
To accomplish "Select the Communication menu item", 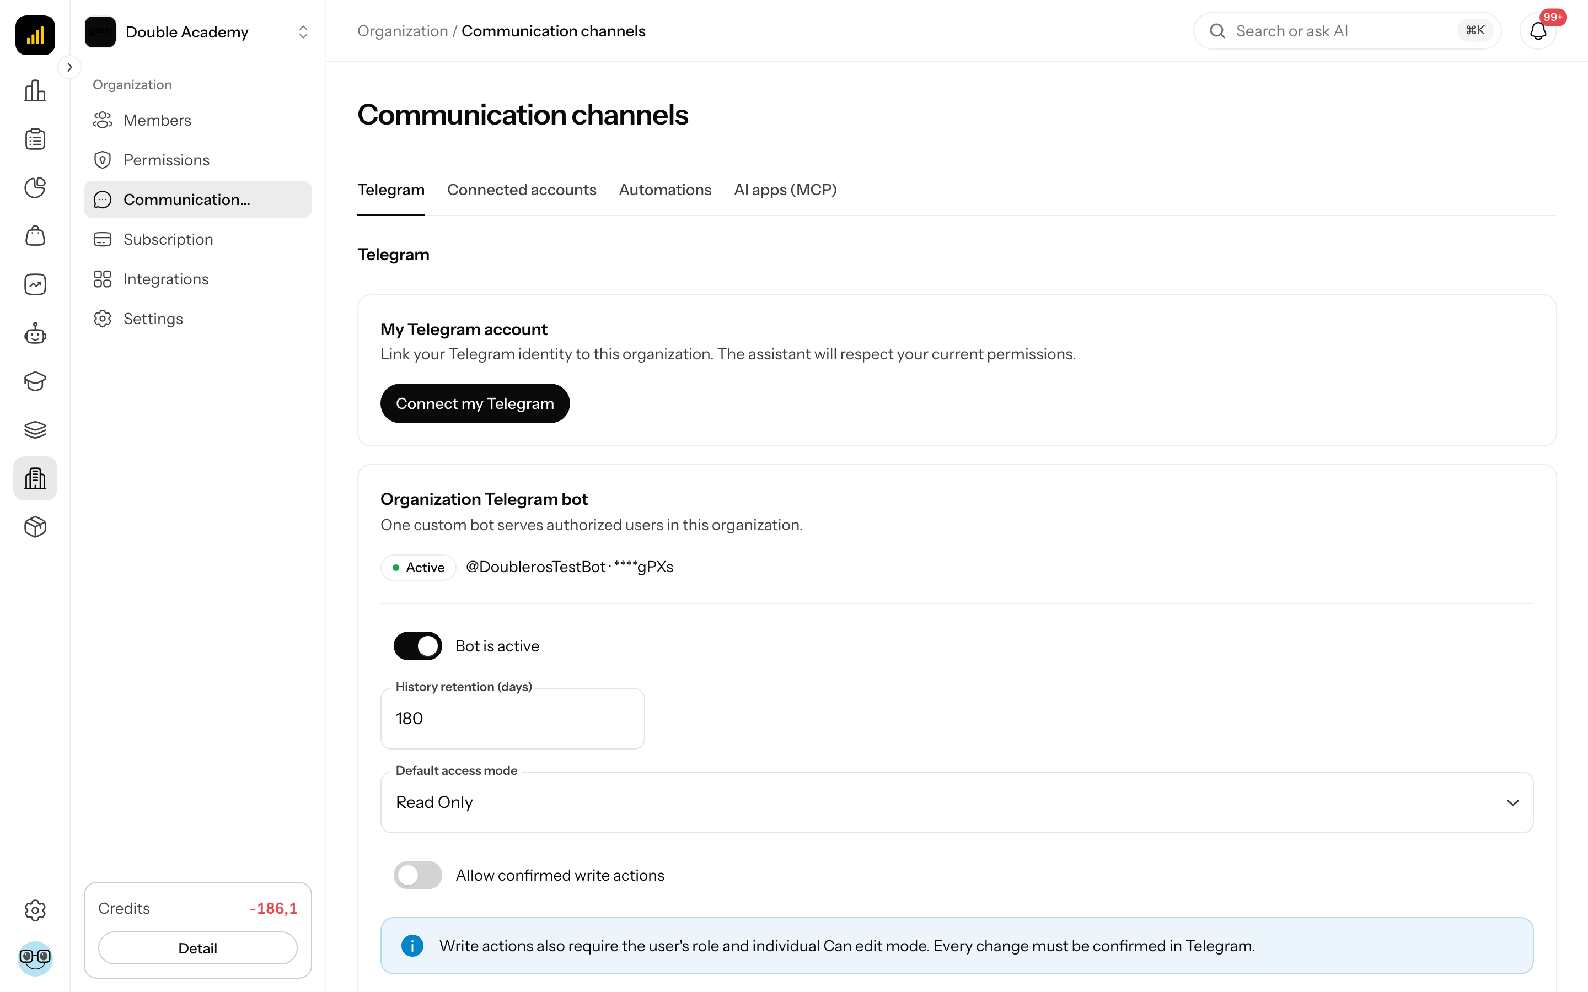I will click(x=197, y=200).
